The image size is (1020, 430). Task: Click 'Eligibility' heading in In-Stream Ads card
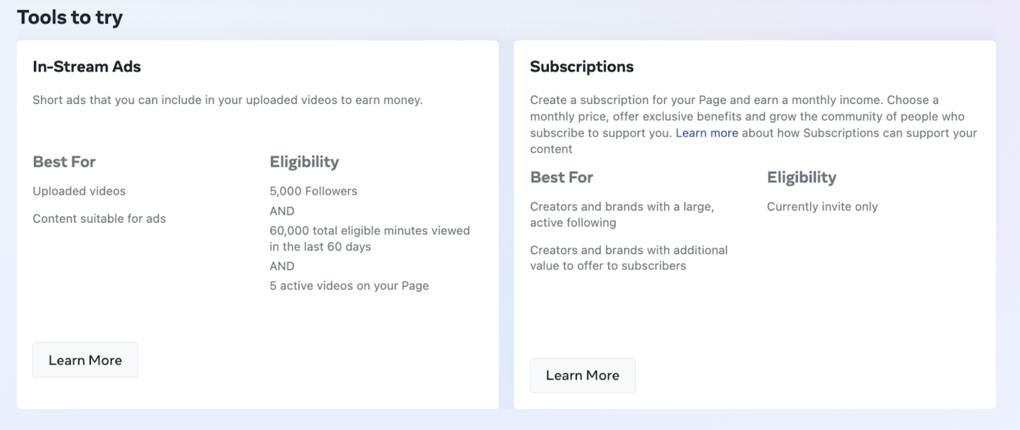304,162
